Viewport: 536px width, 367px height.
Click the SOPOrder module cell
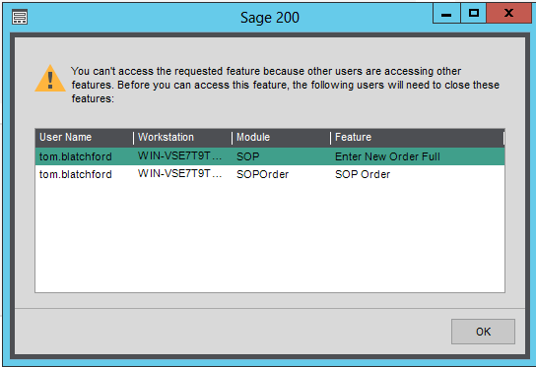tap(262, 174)
